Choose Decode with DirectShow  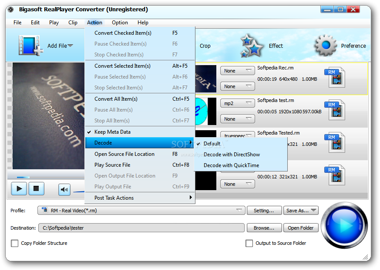pos(232,155)
